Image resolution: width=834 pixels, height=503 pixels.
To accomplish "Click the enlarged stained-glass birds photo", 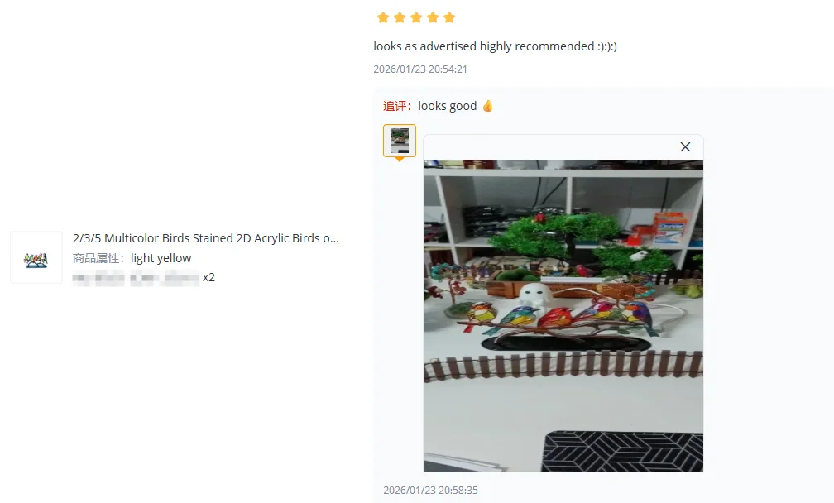I will point(563,316).
